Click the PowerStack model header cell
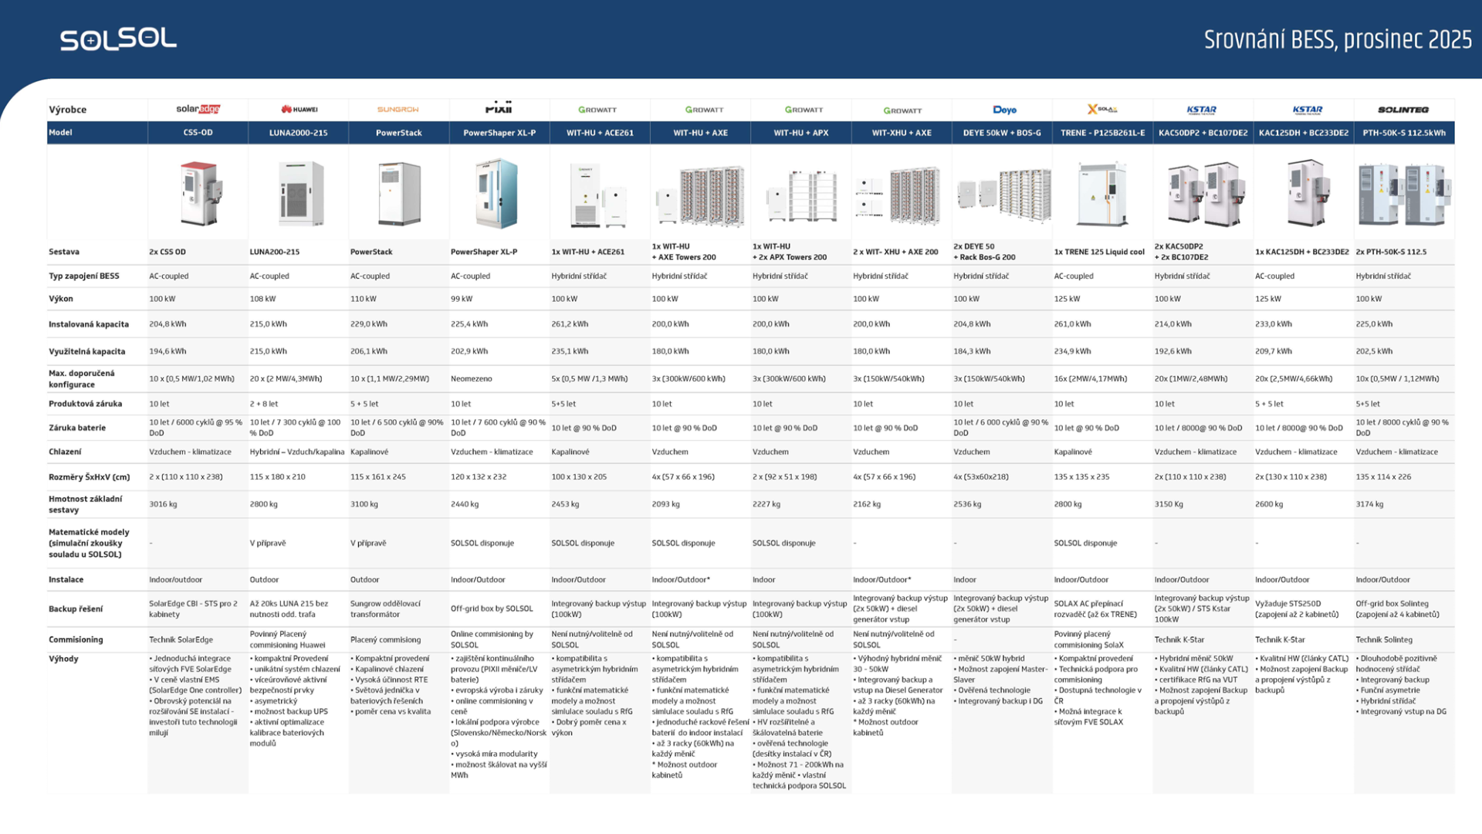The width and height of the screenshot is (1482, 834). point(398,133)
